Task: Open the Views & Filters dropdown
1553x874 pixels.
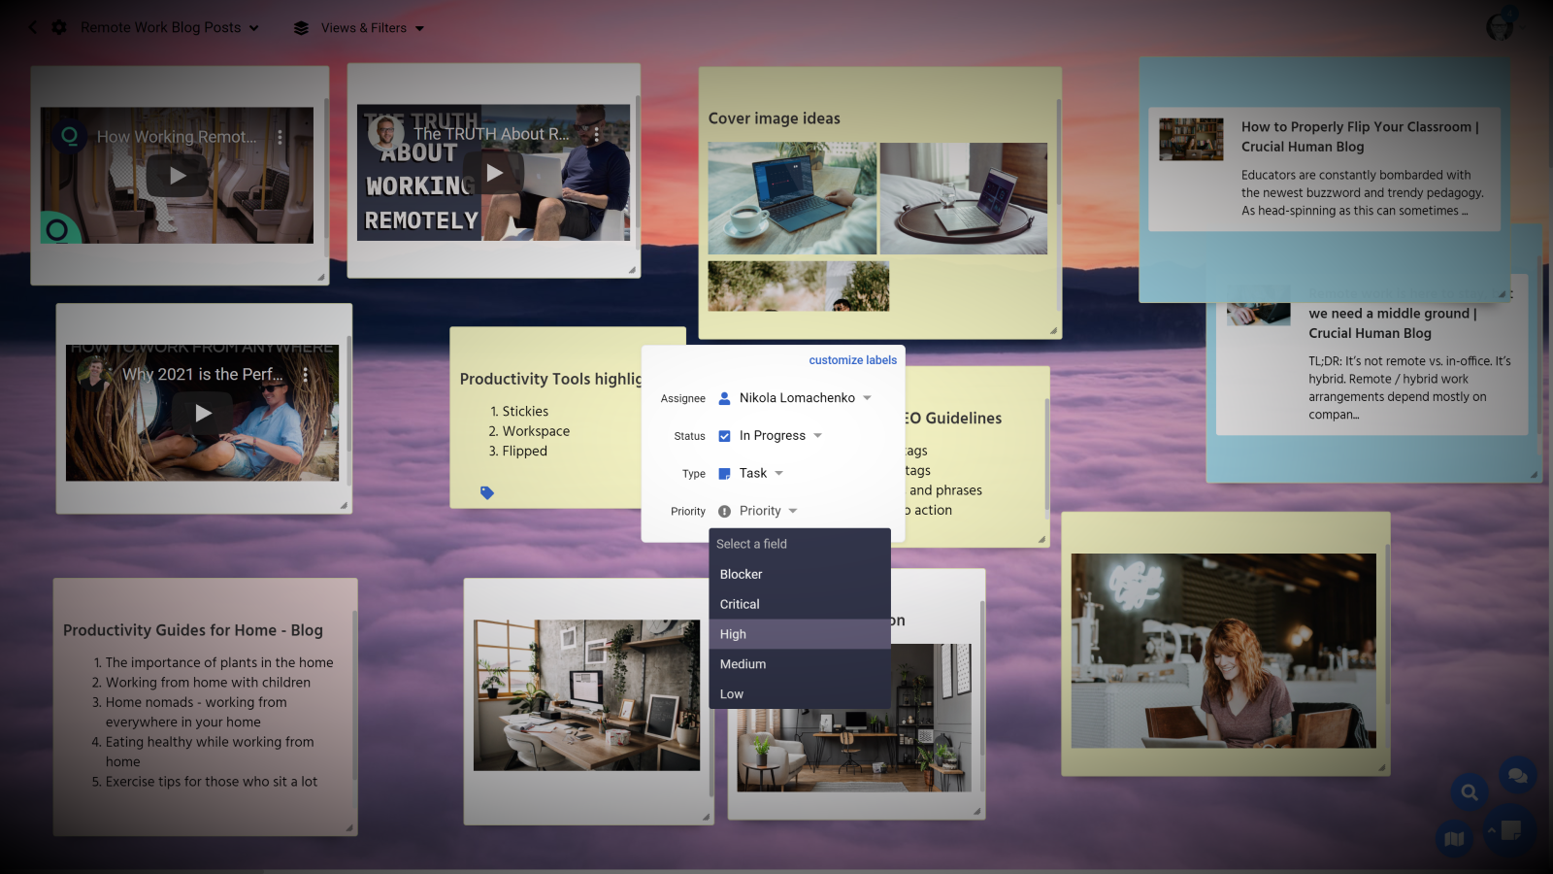Action: 419,27
